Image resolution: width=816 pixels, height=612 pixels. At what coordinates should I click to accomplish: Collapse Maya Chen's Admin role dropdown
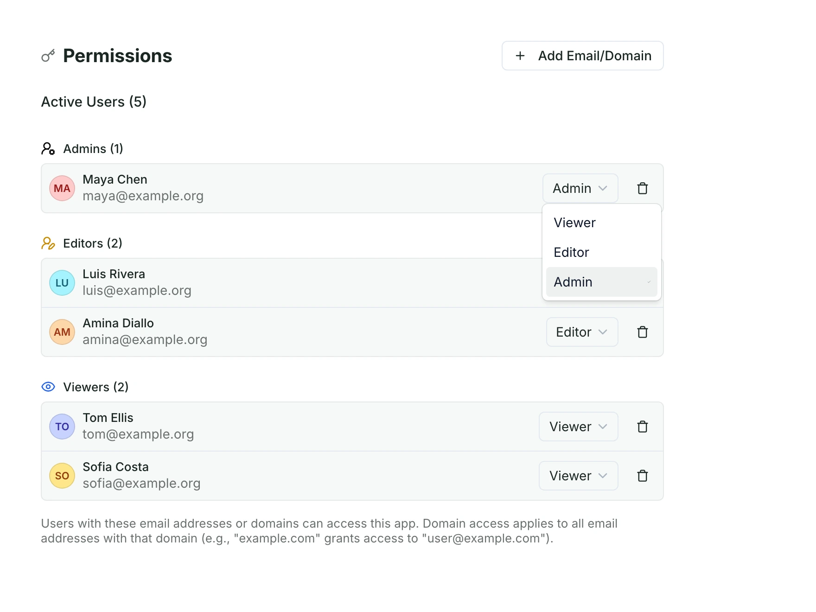pyautogui.click(x=580, y=188)
